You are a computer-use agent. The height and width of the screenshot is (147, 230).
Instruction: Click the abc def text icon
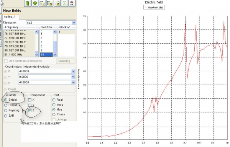[72, 3]
